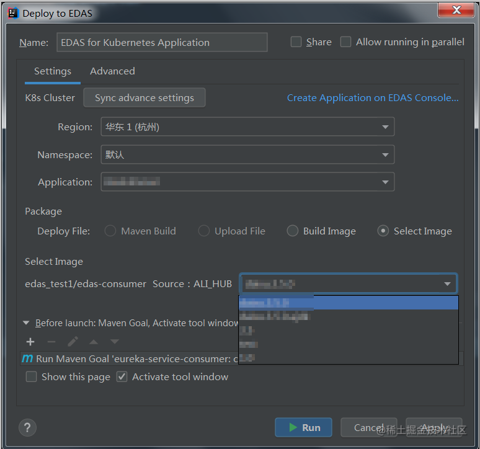Switch to the Advanced tab
This screenshot has height=449, width=480.
pyautogui.click(x=112, y=71)
